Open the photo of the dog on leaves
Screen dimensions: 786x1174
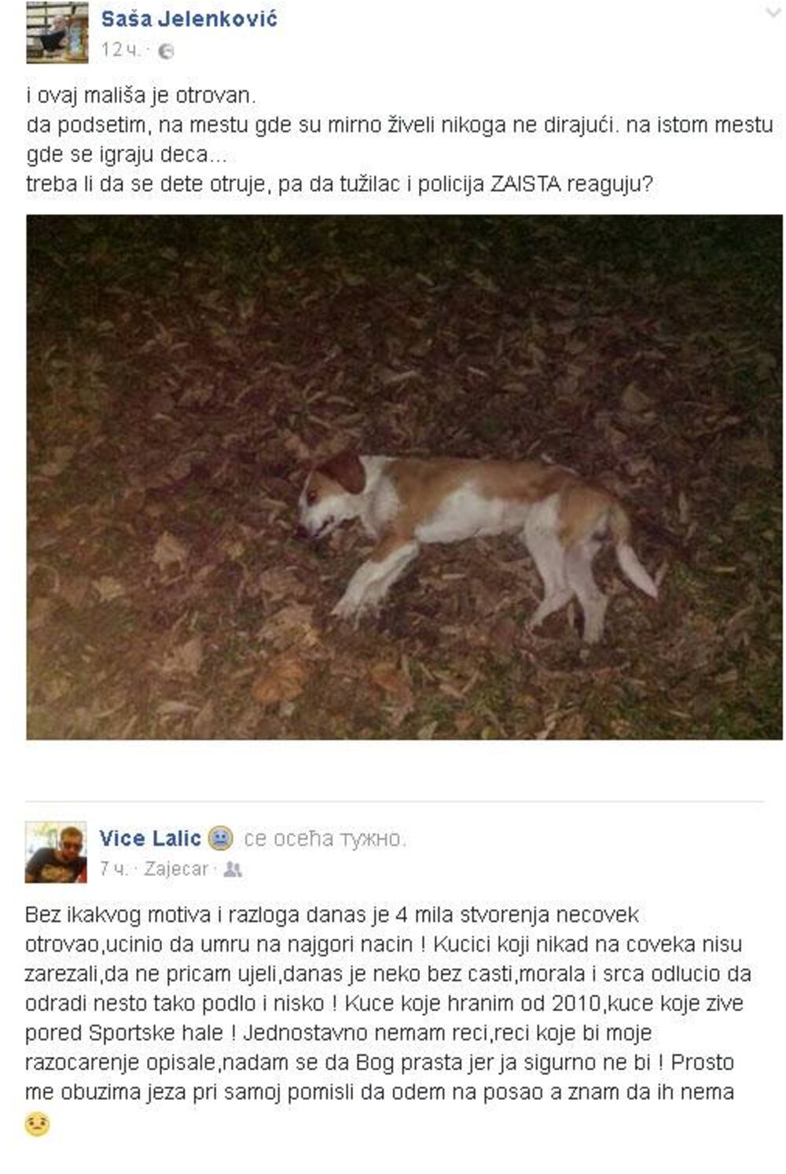404,477
